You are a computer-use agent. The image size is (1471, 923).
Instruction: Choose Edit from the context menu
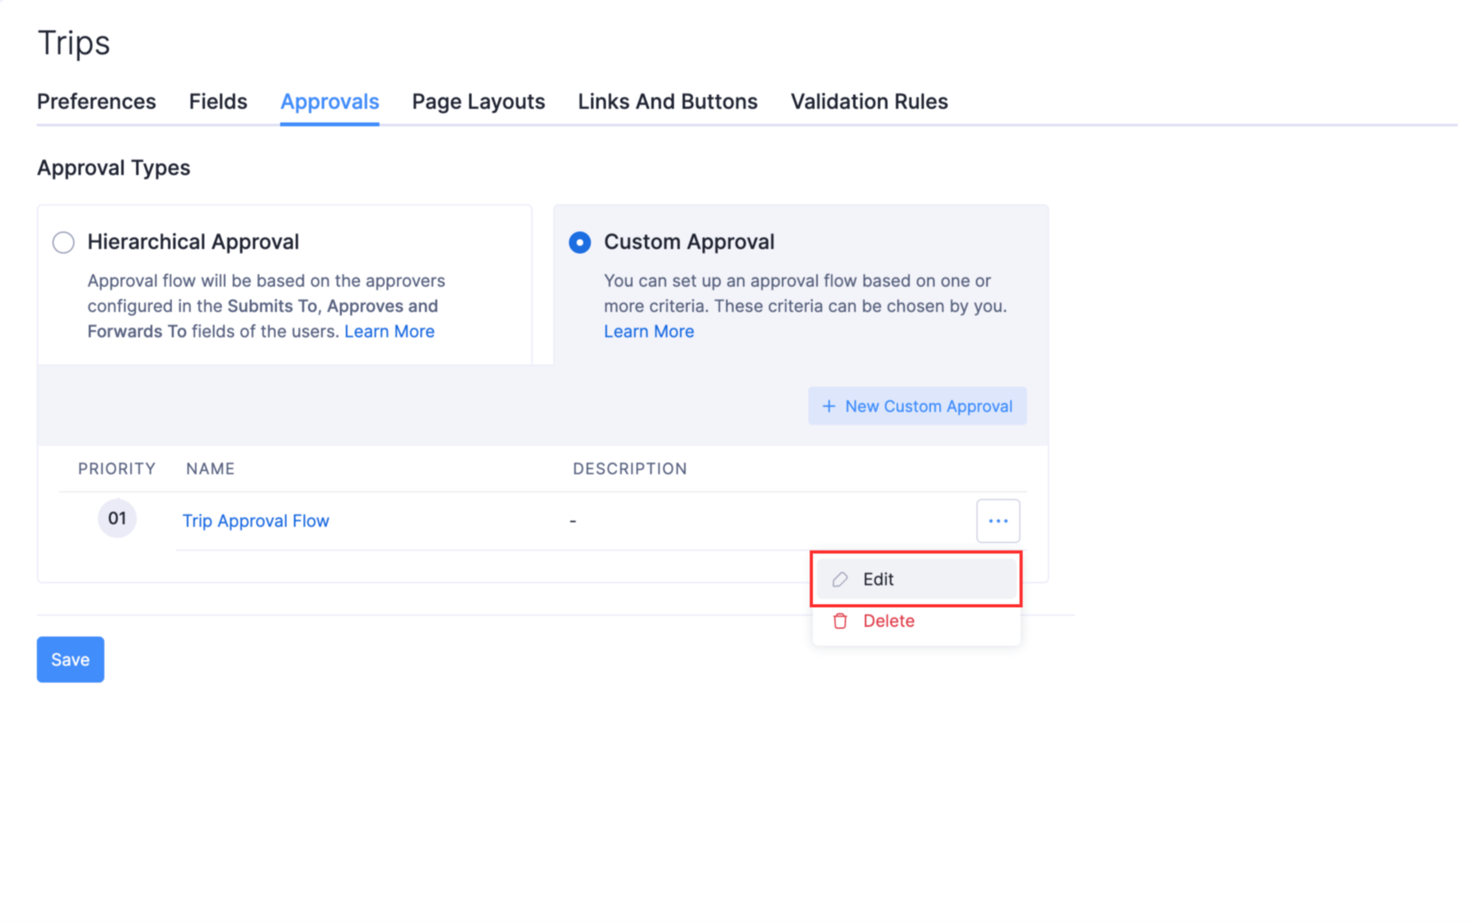(x=916, y=579)
